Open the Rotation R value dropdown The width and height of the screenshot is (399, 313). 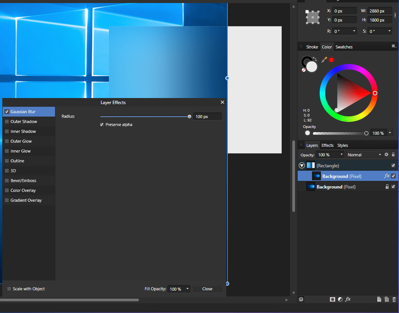(x=354, y=31)
